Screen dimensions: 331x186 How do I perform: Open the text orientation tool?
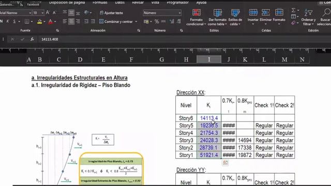pyautogui.click(x=86, y=12)
